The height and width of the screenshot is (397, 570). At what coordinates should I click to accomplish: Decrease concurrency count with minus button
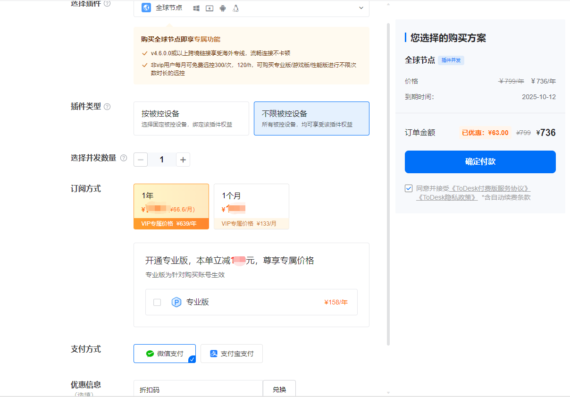(141, 160)
